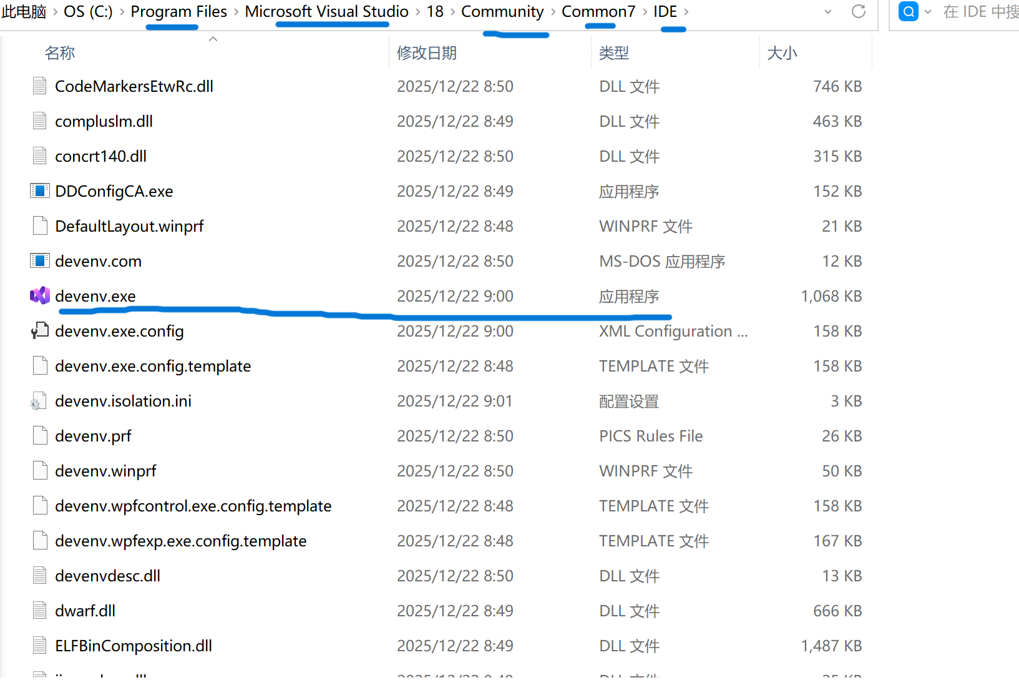
Task: Click the 配置设置 type cell
Action: [629, 401]
